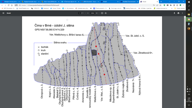Image resolution: width=192 pixels, height=108 pixels.
Task: Bookmark this page with the star
Action: click(160, 5)
